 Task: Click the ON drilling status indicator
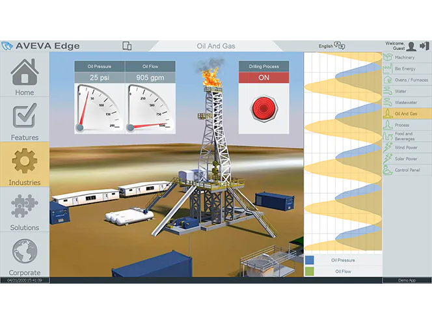pos(263,77)
